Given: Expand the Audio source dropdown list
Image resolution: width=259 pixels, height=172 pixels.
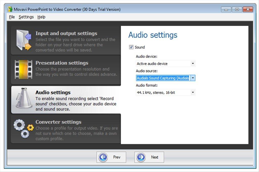Looking at the screenshot, I should [x=193, y=78].
